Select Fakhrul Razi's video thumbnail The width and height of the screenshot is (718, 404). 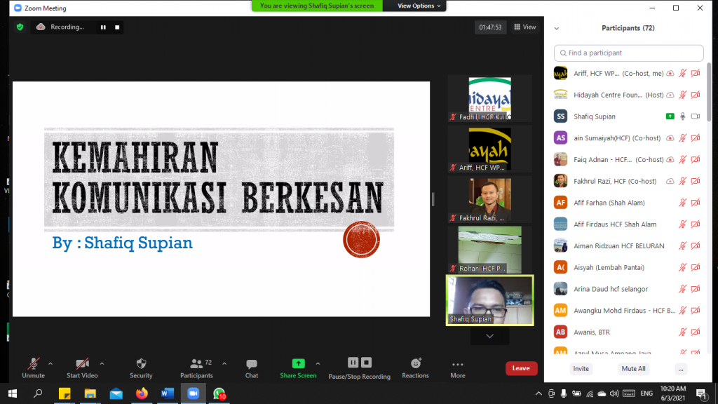click(489, 199)
